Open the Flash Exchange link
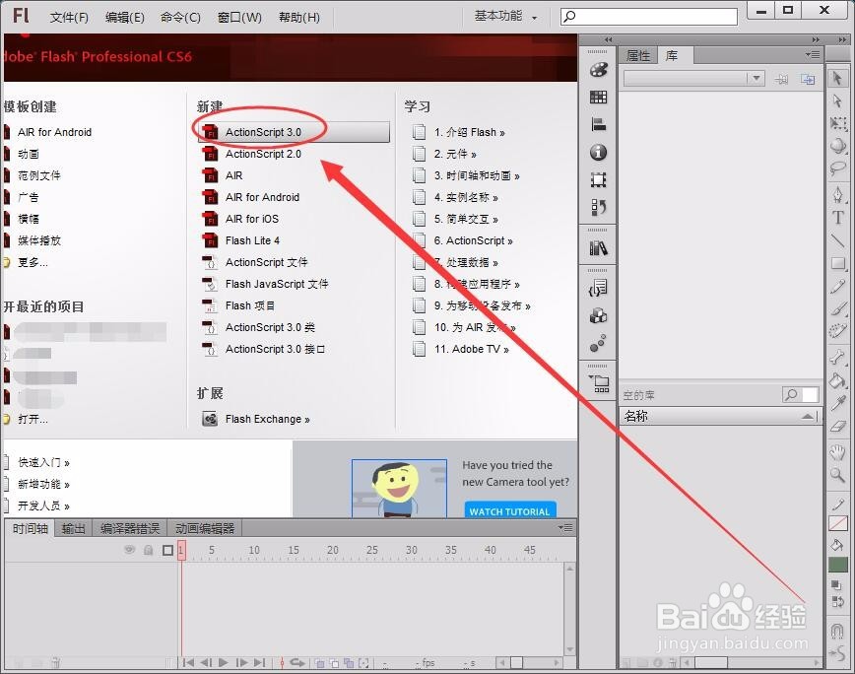The width and height of the screenshot is (855, 674). point(267,420)
